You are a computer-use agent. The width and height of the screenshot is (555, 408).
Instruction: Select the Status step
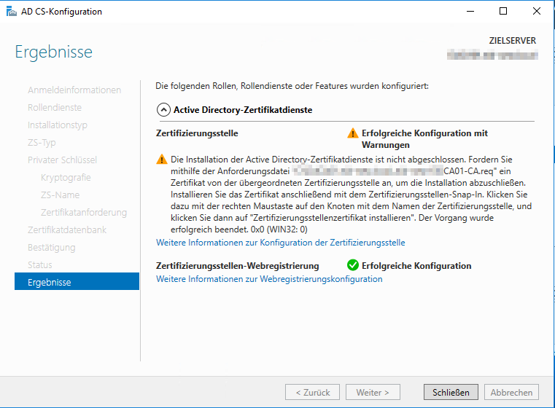tap(39, 264)
